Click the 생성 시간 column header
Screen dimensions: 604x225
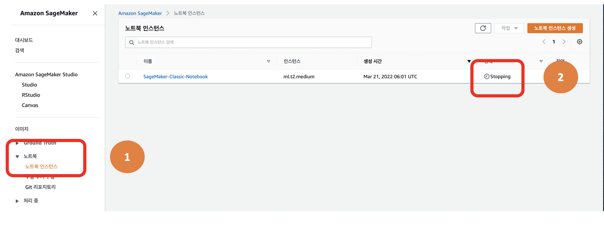point(373,61)
